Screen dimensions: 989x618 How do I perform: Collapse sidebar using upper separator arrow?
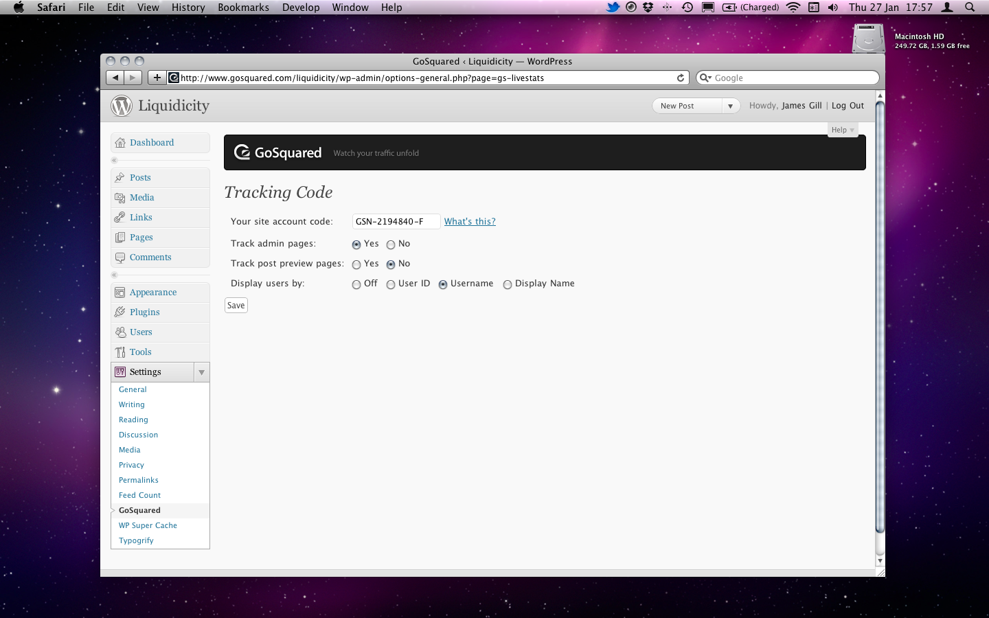(115, 160)
